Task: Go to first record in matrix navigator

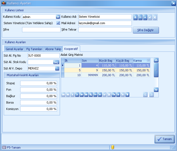Action: point(63,94)
